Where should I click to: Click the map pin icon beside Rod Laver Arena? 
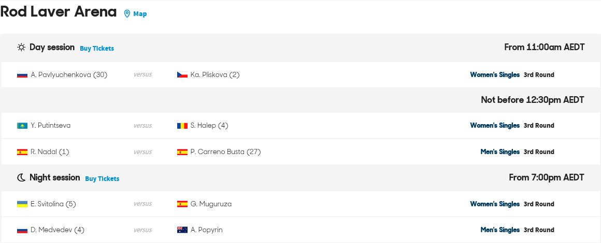(127, 14)
